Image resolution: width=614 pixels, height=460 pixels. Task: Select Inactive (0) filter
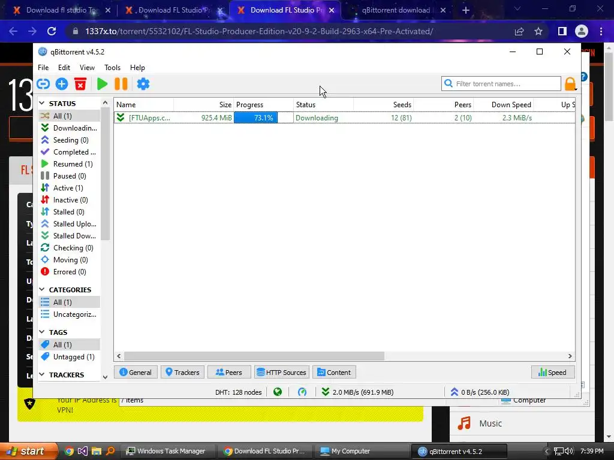coord(70,200)
